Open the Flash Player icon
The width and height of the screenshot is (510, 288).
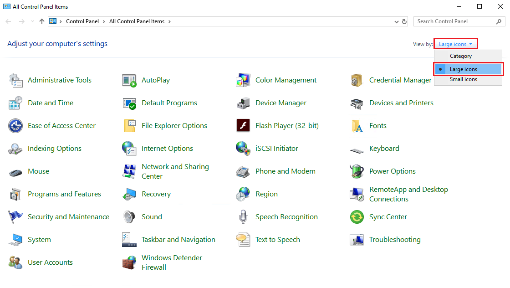click(243, 126)
